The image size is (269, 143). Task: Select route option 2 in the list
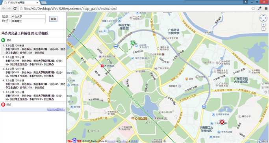coord(33,61)
